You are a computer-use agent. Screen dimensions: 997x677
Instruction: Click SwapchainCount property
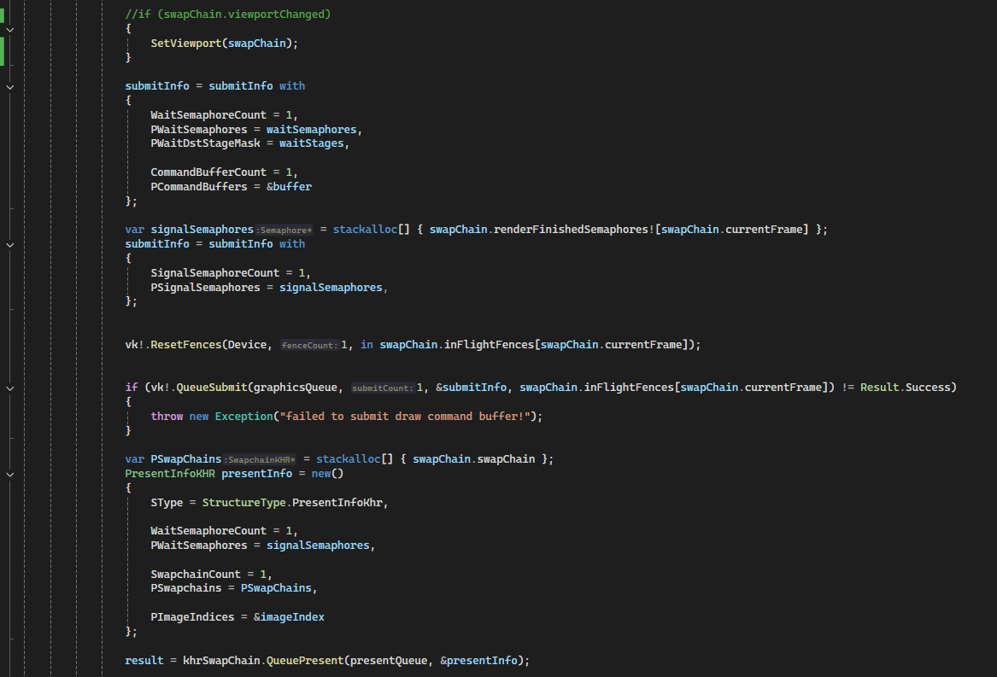click(195, 574)
